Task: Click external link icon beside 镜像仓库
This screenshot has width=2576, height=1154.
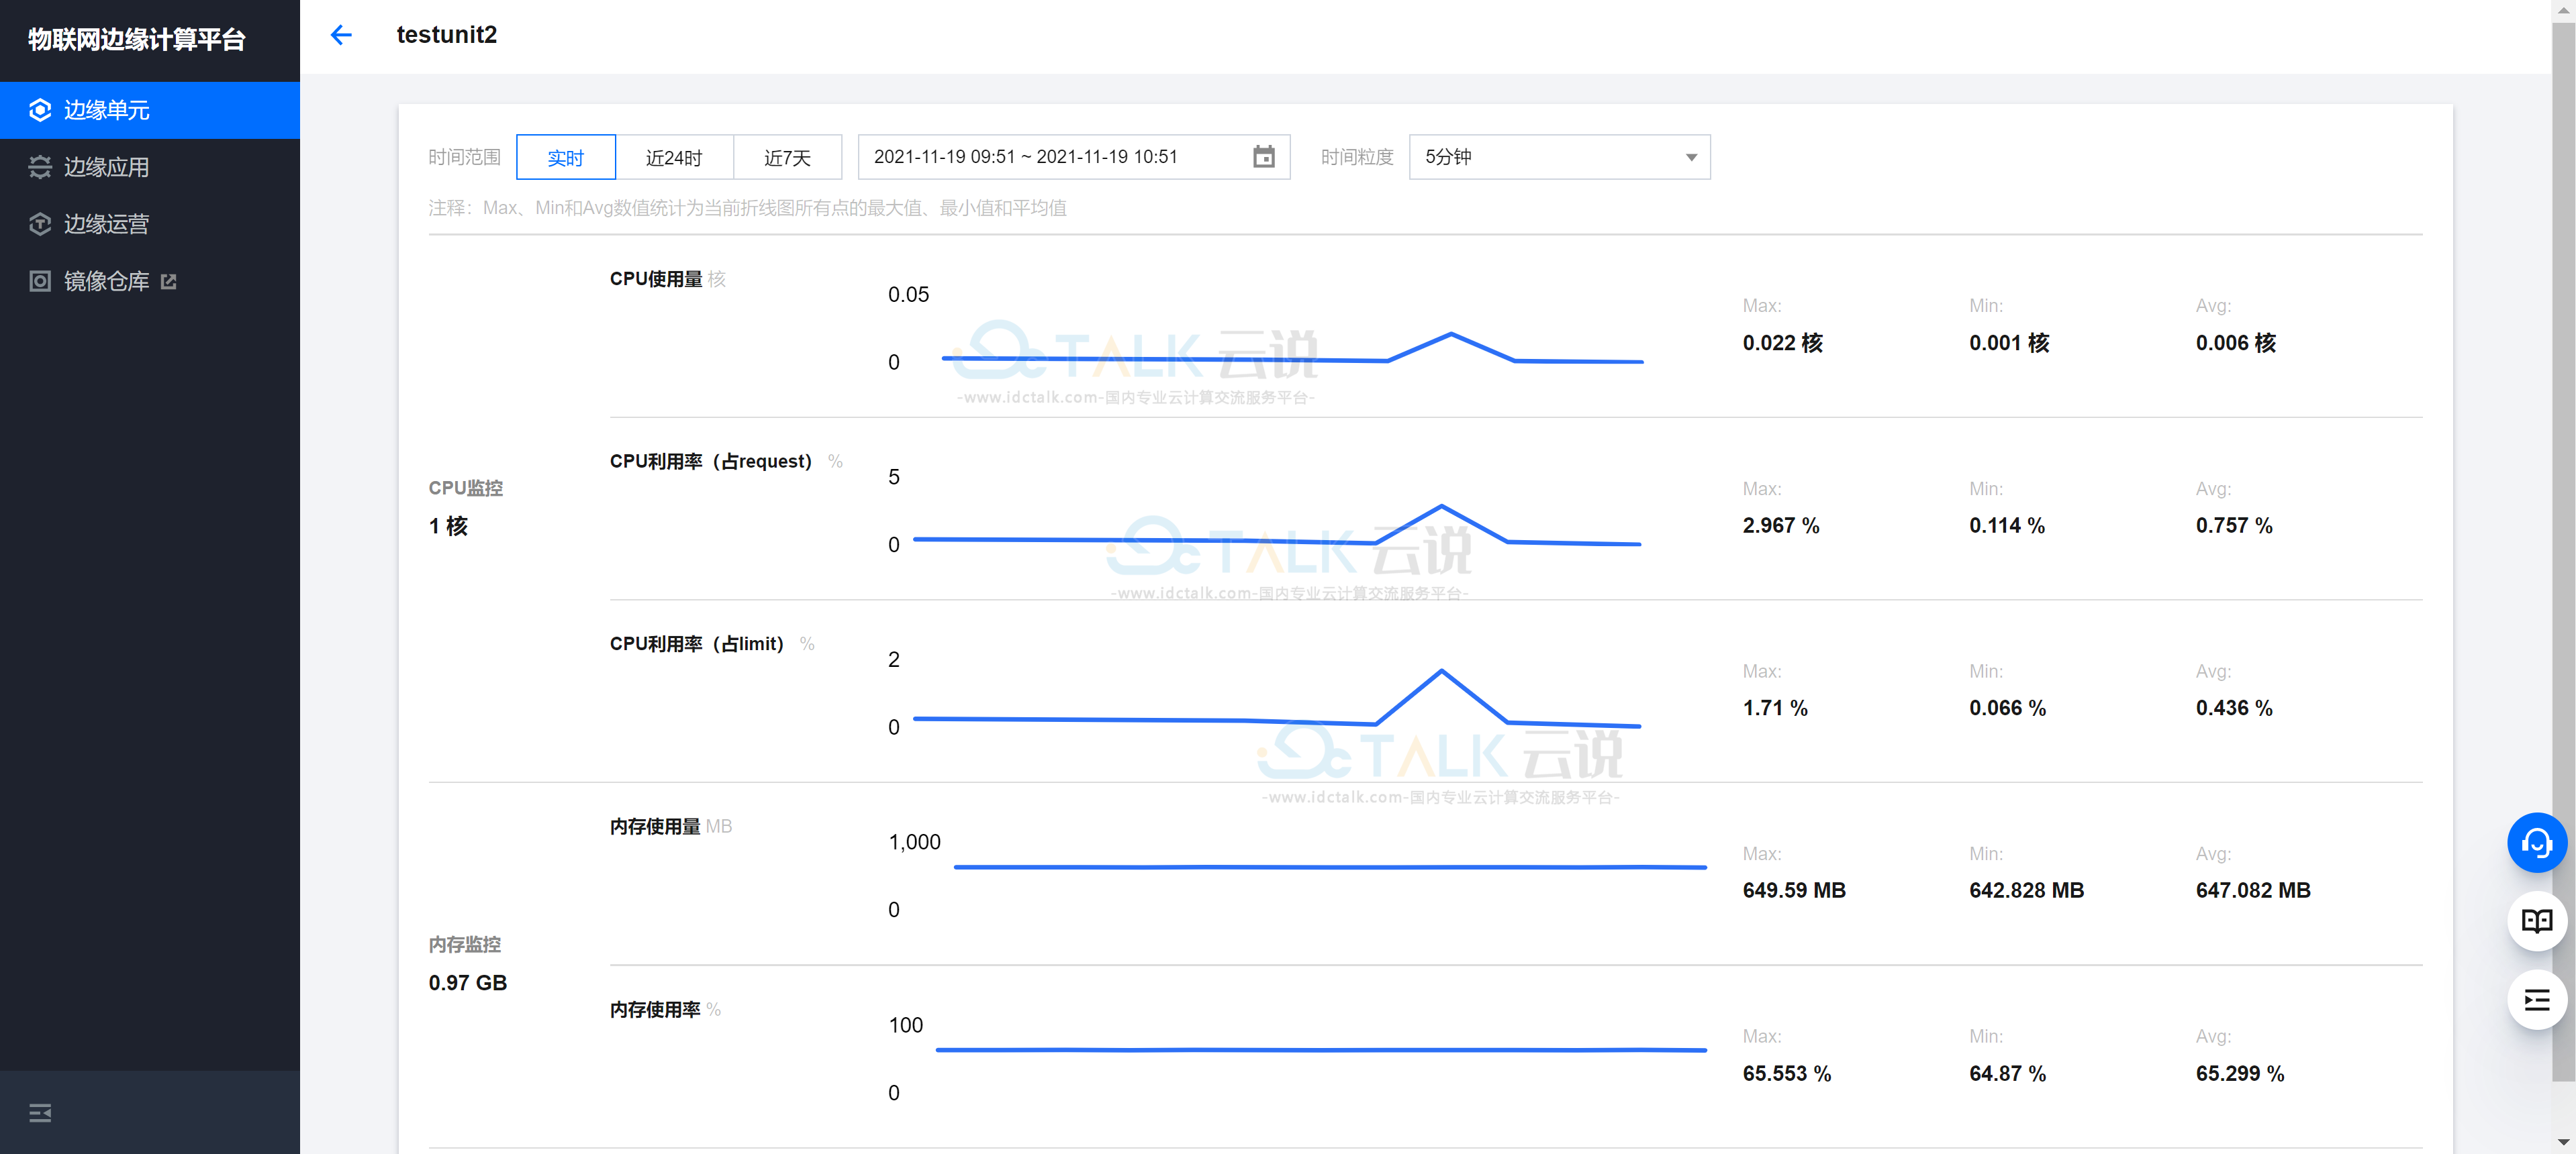Action: [169, 282]
